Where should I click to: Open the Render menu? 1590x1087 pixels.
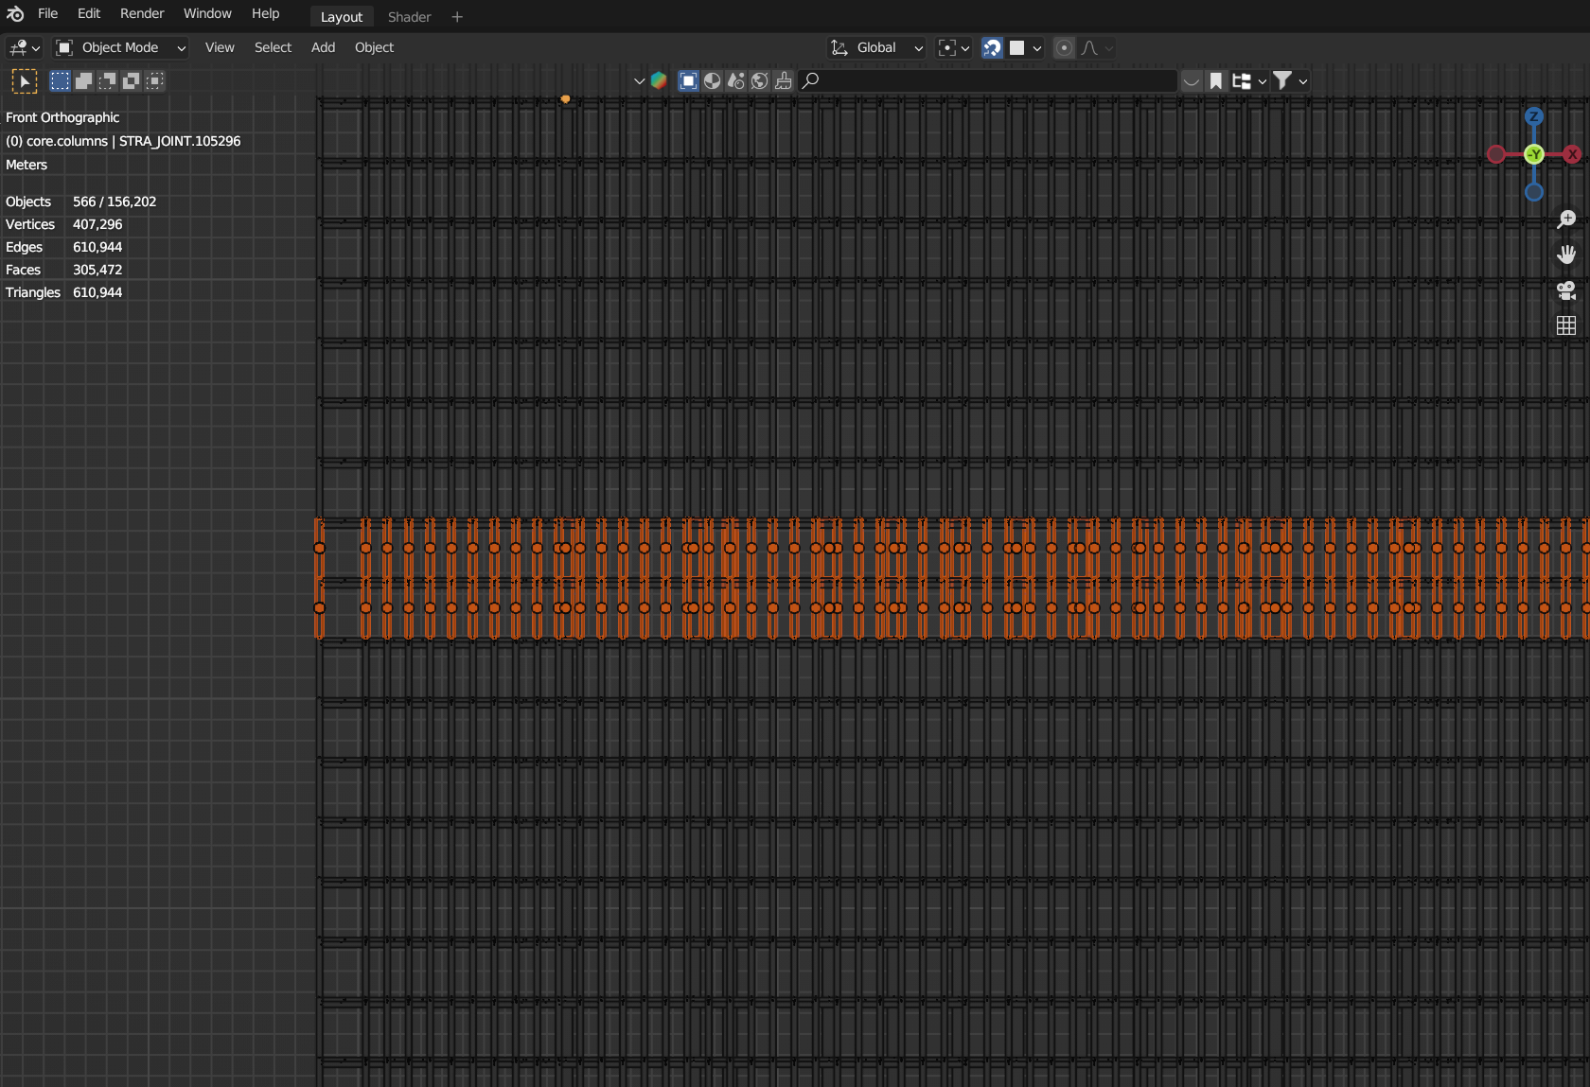click(142, 14)
